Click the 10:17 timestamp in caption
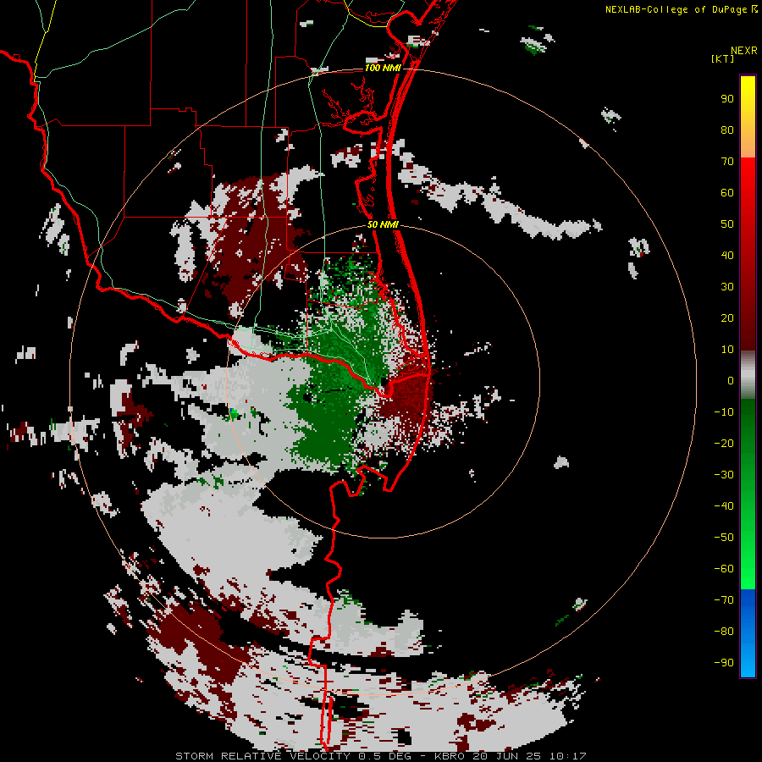Viewport: 762px width, 762px height. point(567,756)
